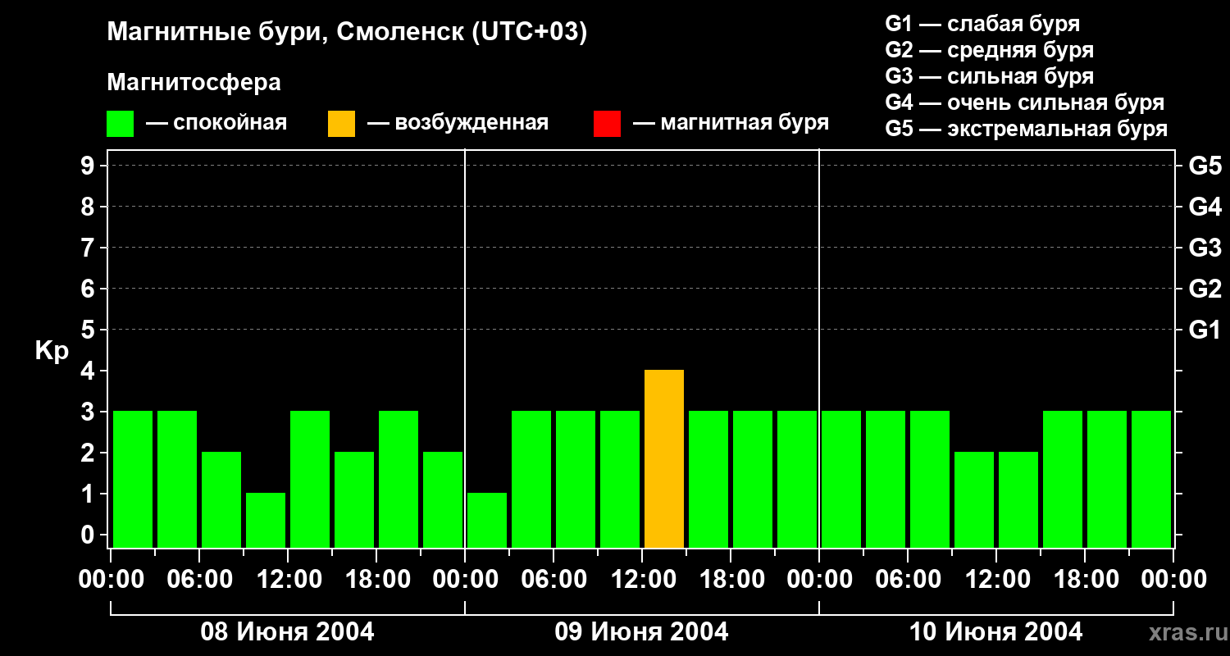
Task: Click the green 'спокойная' legend swatch
Action: point(120,124)
